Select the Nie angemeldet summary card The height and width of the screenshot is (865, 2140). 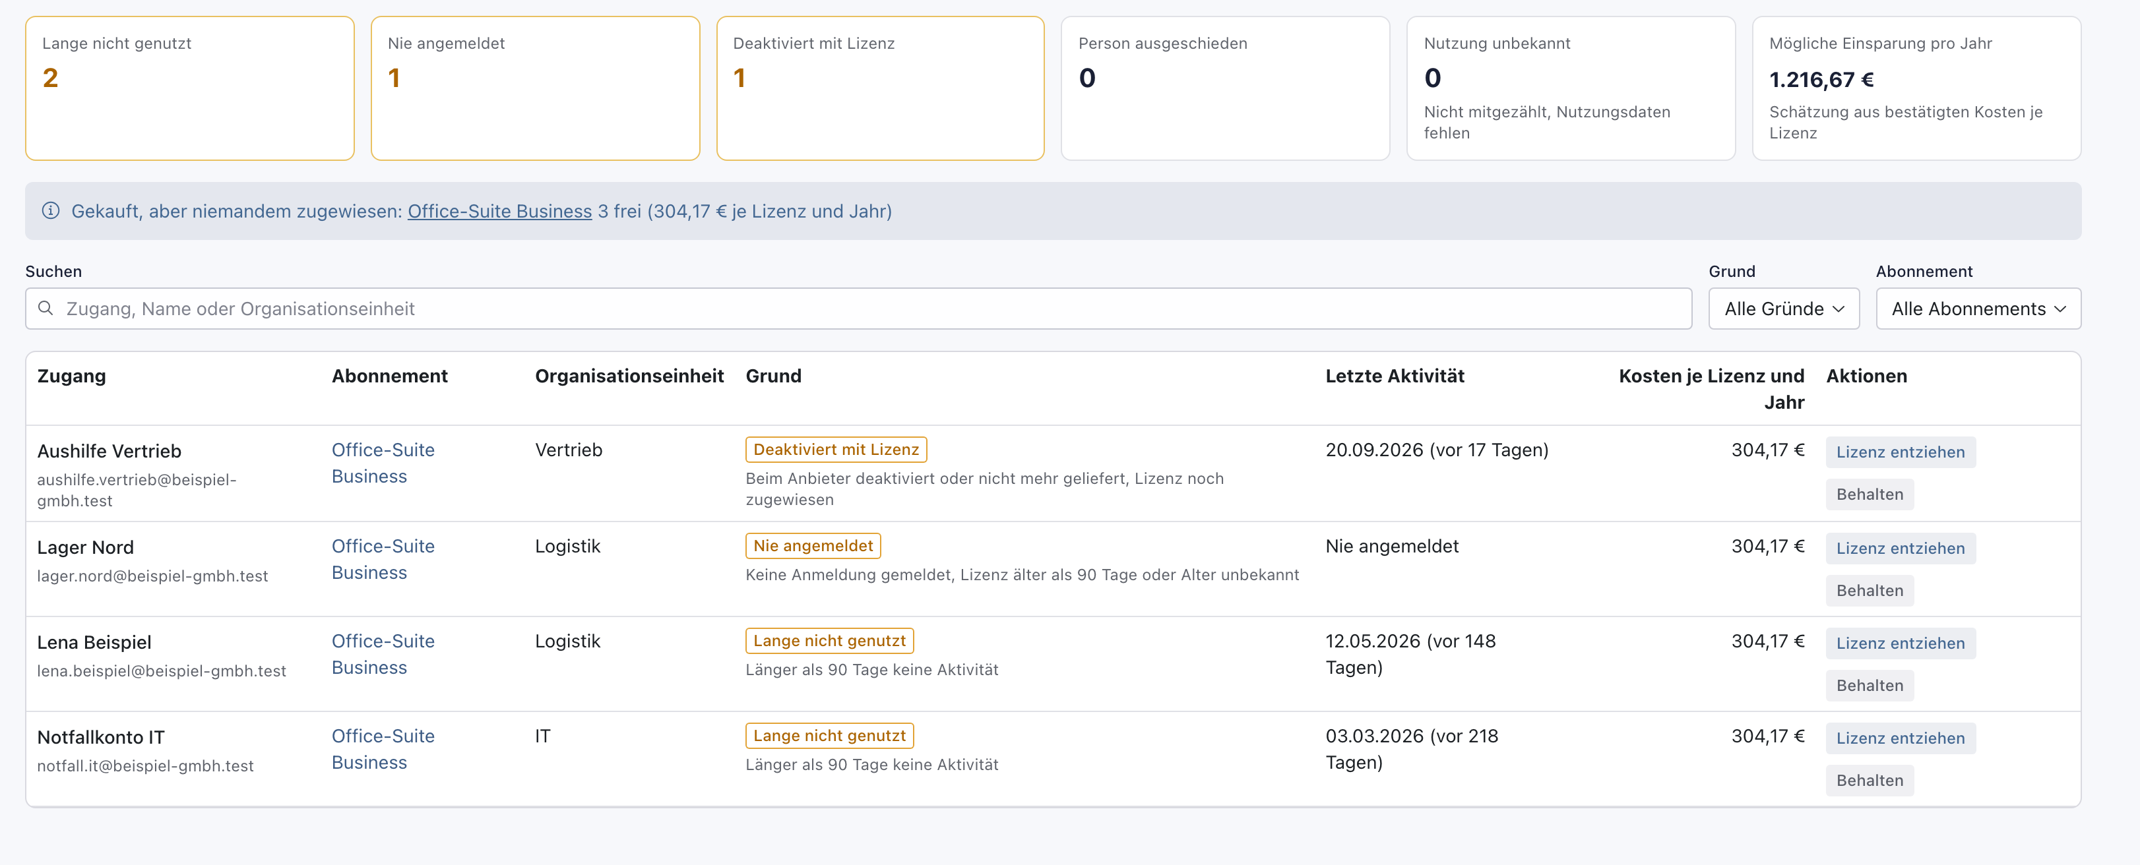[535, 88]
